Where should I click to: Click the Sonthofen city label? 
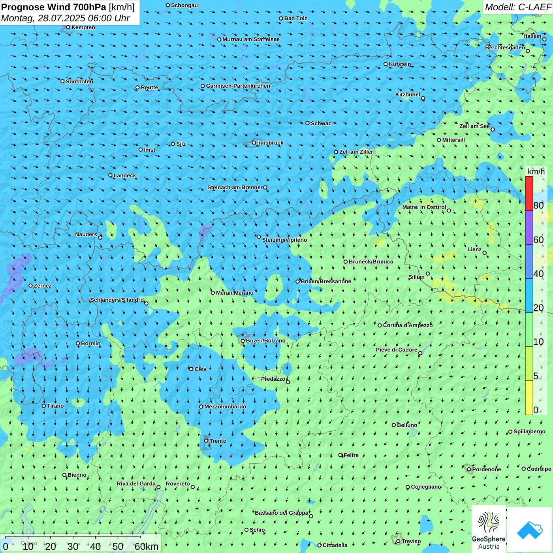pyautogui.click(x=79, y=81)
